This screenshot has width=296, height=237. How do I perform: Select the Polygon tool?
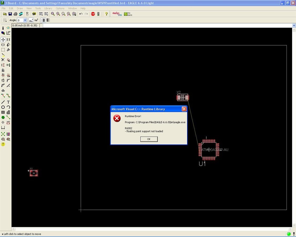(x=8, y=112)
